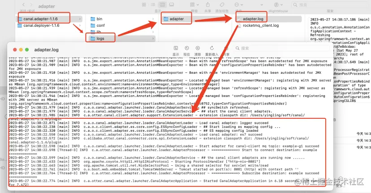Switch Finder to icon view

144,5
